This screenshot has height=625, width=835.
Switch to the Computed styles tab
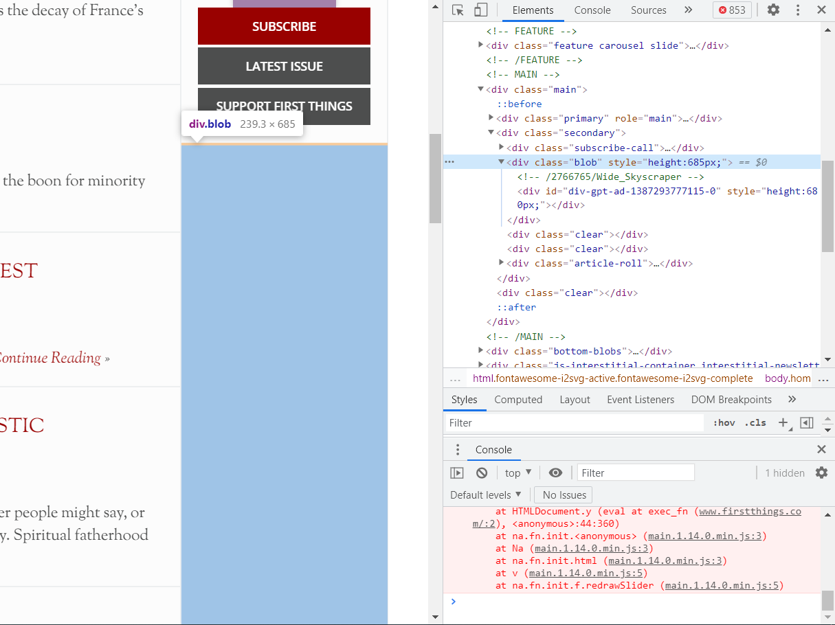point(518,399)
